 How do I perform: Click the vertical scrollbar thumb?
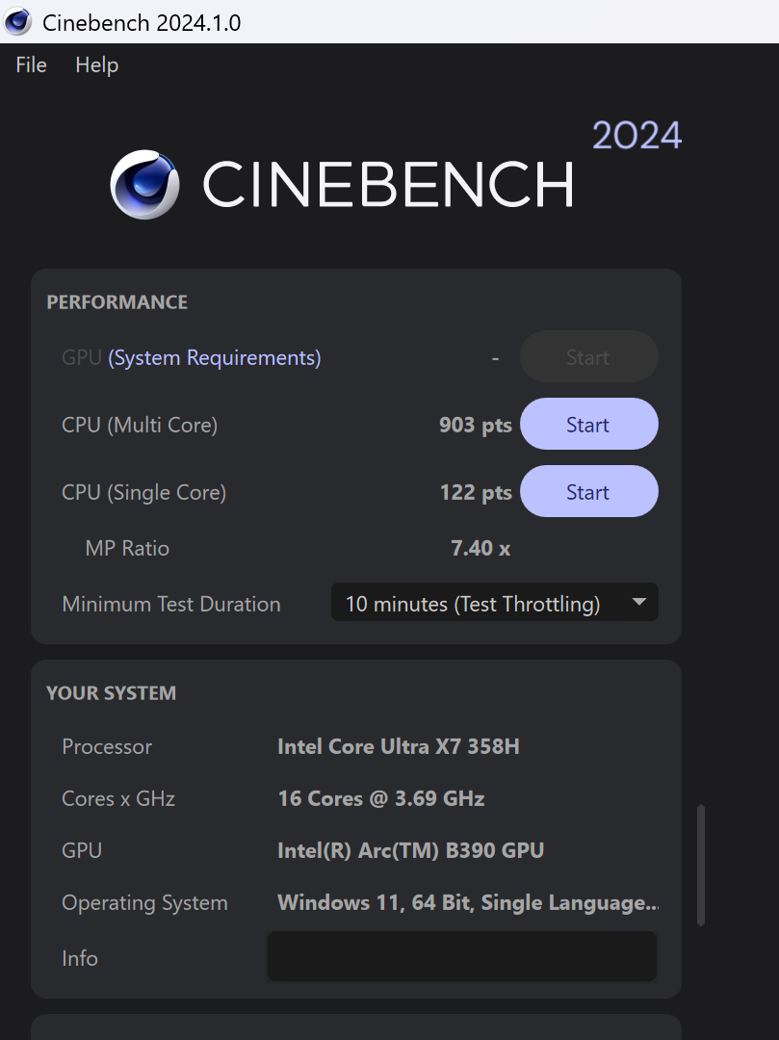click(x=701, y=866)
